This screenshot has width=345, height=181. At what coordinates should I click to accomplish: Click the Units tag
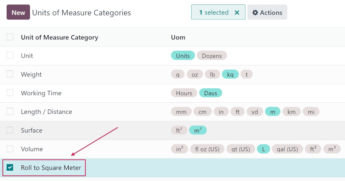click(183, 56)
